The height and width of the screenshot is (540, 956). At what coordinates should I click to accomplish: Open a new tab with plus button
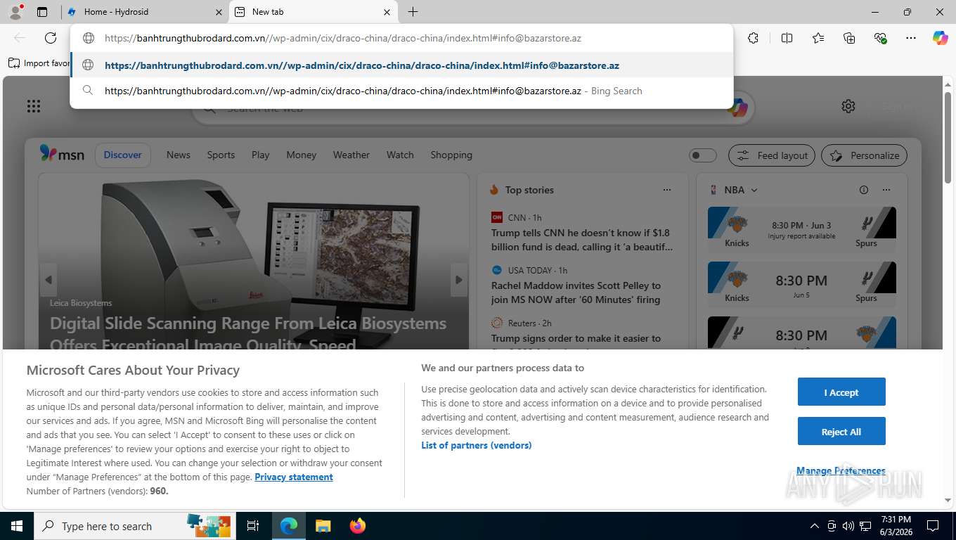point(413,12)
